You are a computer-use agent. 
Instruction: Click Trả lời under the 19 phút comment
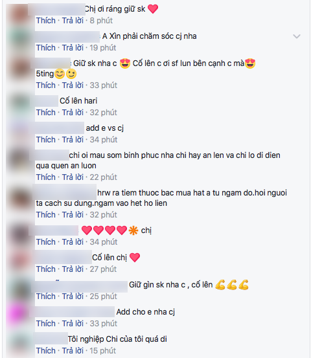tap(73, 48)
